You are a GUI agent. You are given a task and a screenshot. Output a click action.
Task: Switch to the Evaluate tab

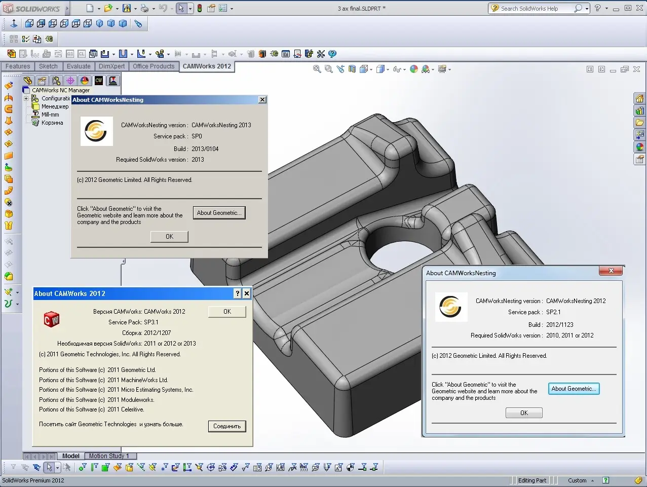[79, 66]
